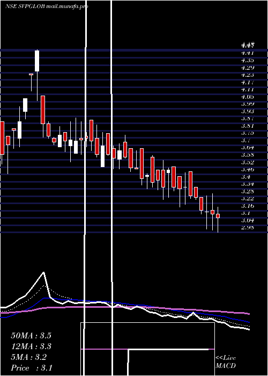This screenshot has height=376, width=268.
Task: Click the sharp peak of the thick white MACD line
Action: 43,273
